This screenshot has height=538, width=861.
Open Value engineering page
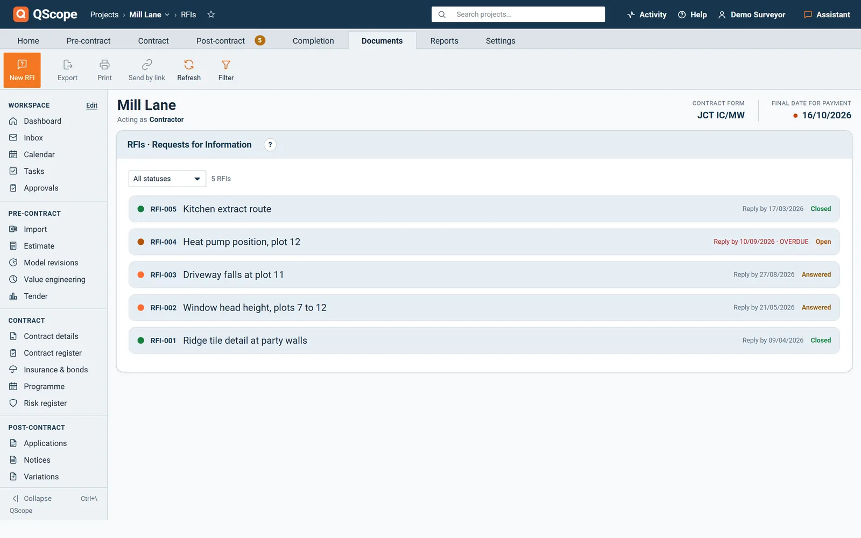click(54, 279)
